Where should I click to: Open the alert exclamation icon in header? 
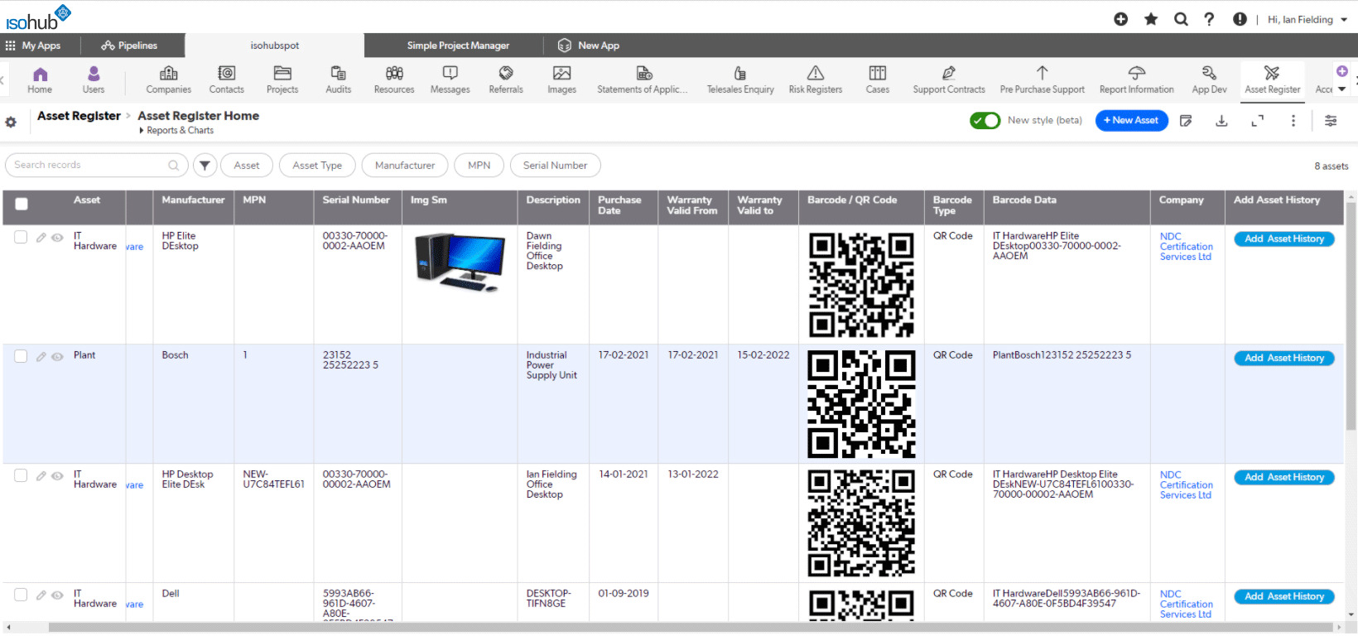pyautogui.click(x=1240, y=19)
